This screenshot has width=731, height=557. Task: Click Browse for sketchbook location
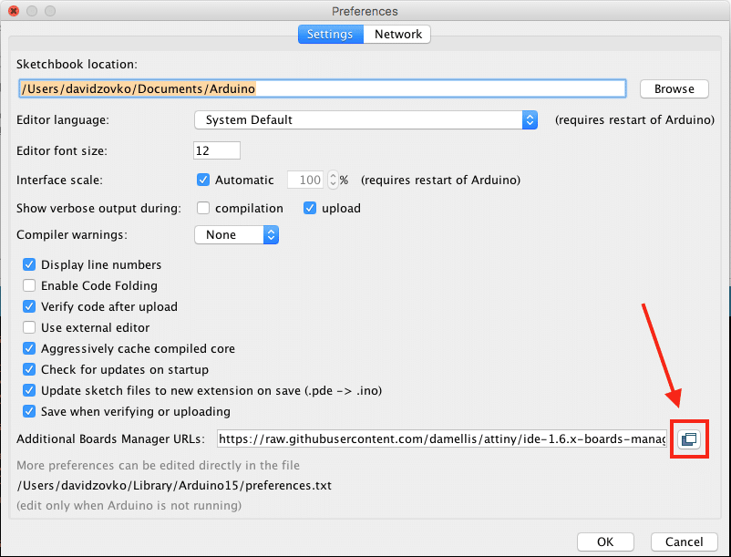tap(674, 88)
